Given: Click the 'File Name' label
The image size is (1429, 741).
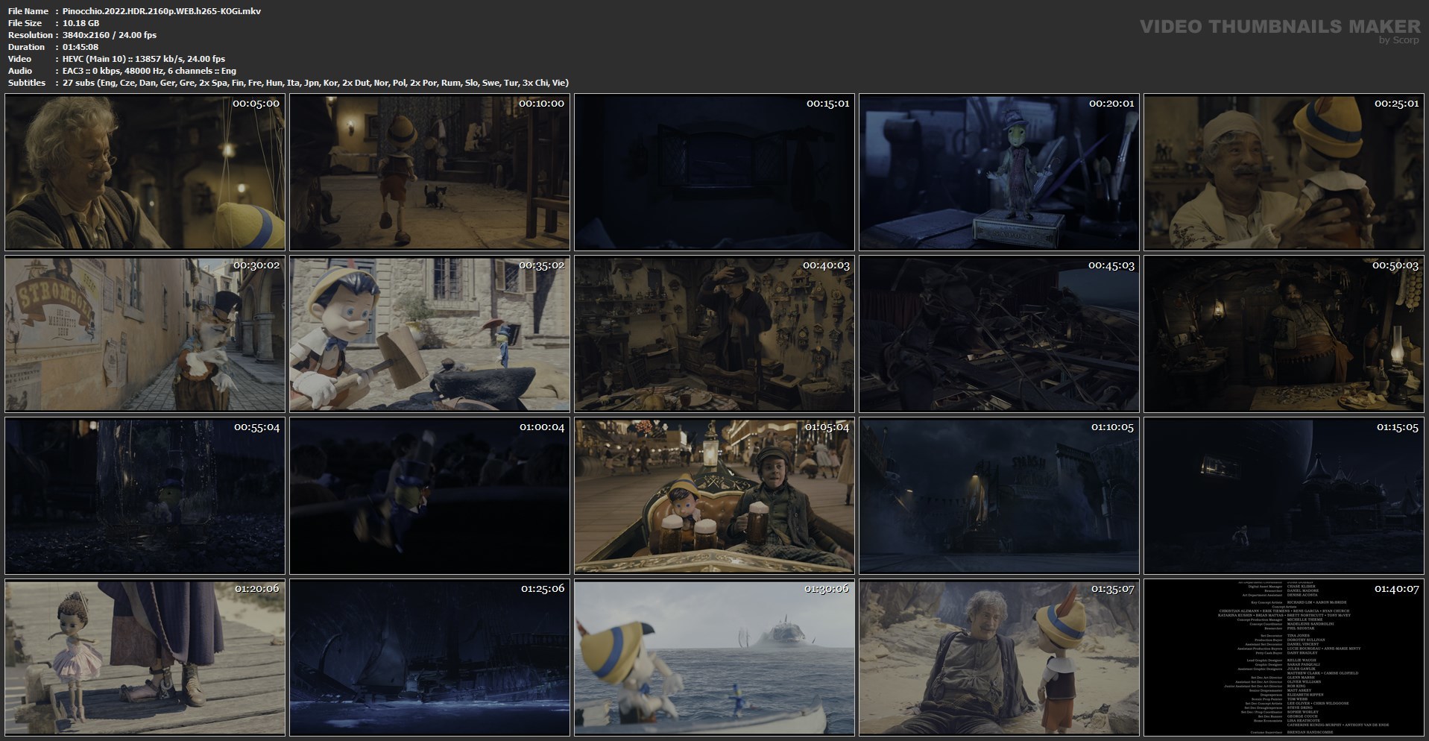Looking at the screenshot, I should pyautogui.click(x=28, y=11).
